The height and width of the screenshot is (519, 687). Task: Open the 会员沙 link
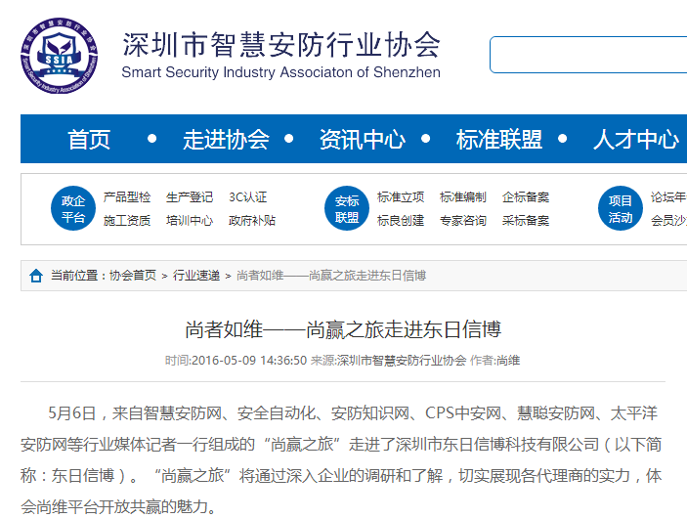(668, 220)
